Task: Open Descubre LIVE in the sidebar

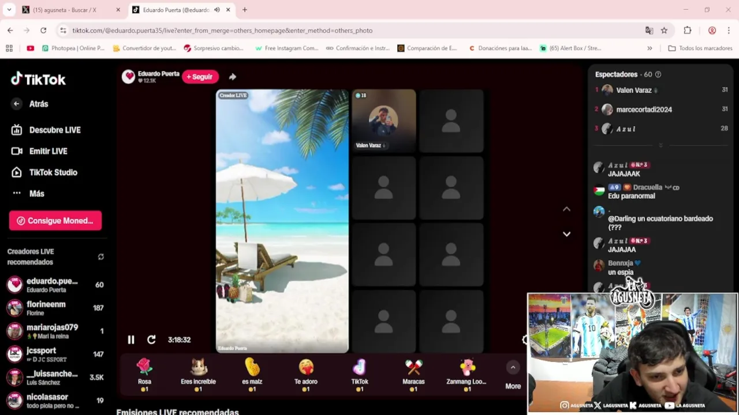Action: (46, 130)
